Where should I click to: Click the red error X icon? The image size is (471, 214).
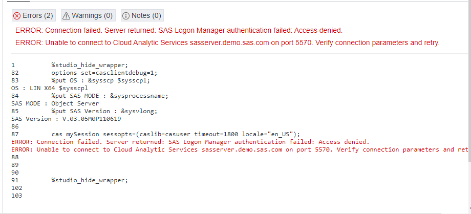(17, 16)
